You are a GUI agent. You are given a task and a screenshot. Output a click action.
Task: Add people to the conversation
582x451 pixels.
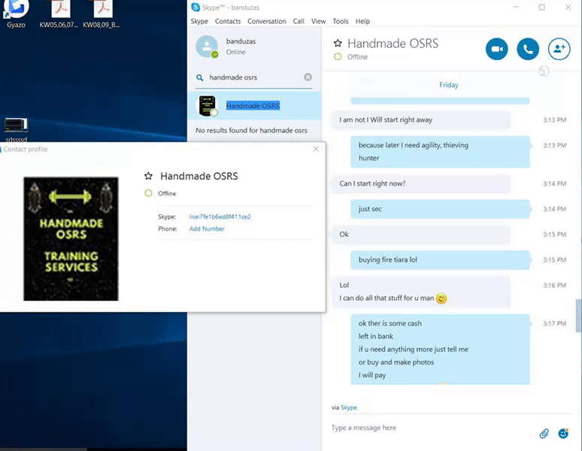point(559,49)
